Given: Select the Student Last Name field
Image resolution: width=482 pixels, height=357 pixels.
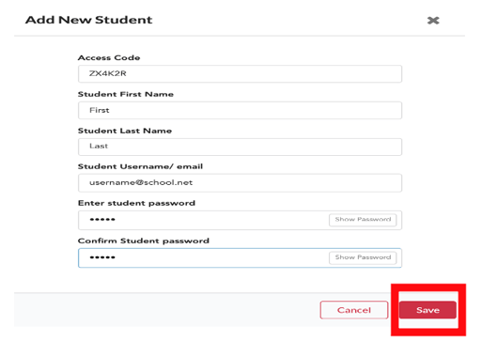Looking at the screenshot, I should tap(240, 147).
